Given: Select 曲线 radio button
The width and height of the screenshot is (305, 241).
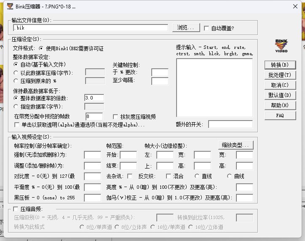Looking at the screenshot, I should tap(229, 176).
